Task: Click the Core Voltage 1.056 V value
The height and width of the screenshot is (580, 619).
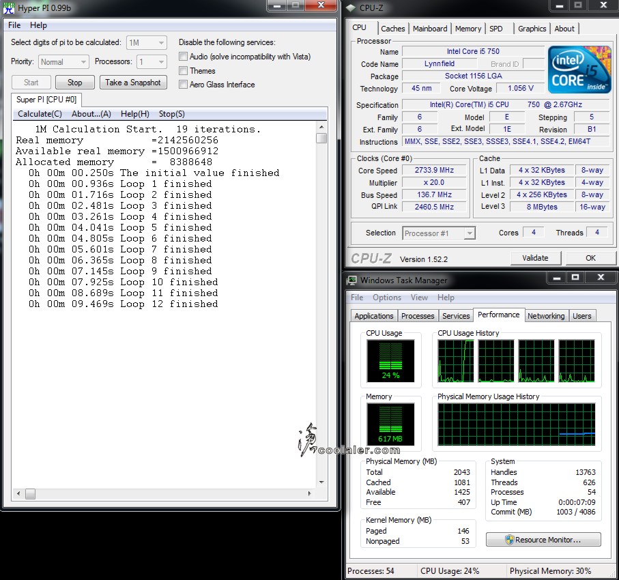Action: (520, 89)
